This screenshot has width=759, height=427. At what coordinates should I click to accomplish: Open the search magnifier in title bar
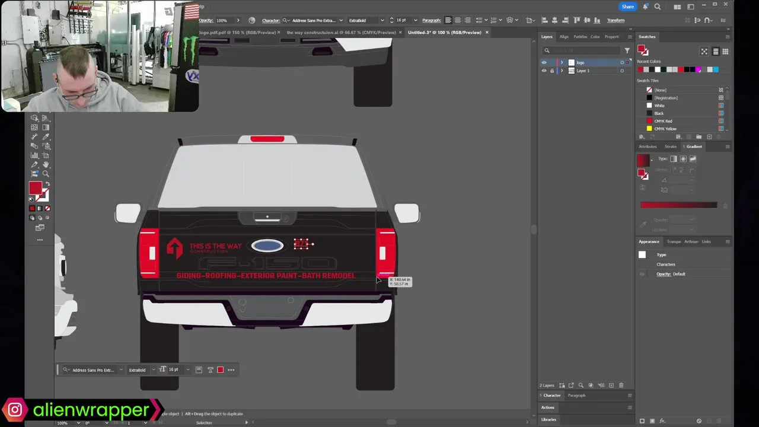click(658, 7)
